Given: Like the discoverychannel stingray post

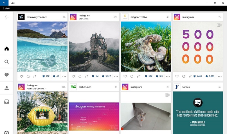Looking at the screenshot, I should [21, 76].
